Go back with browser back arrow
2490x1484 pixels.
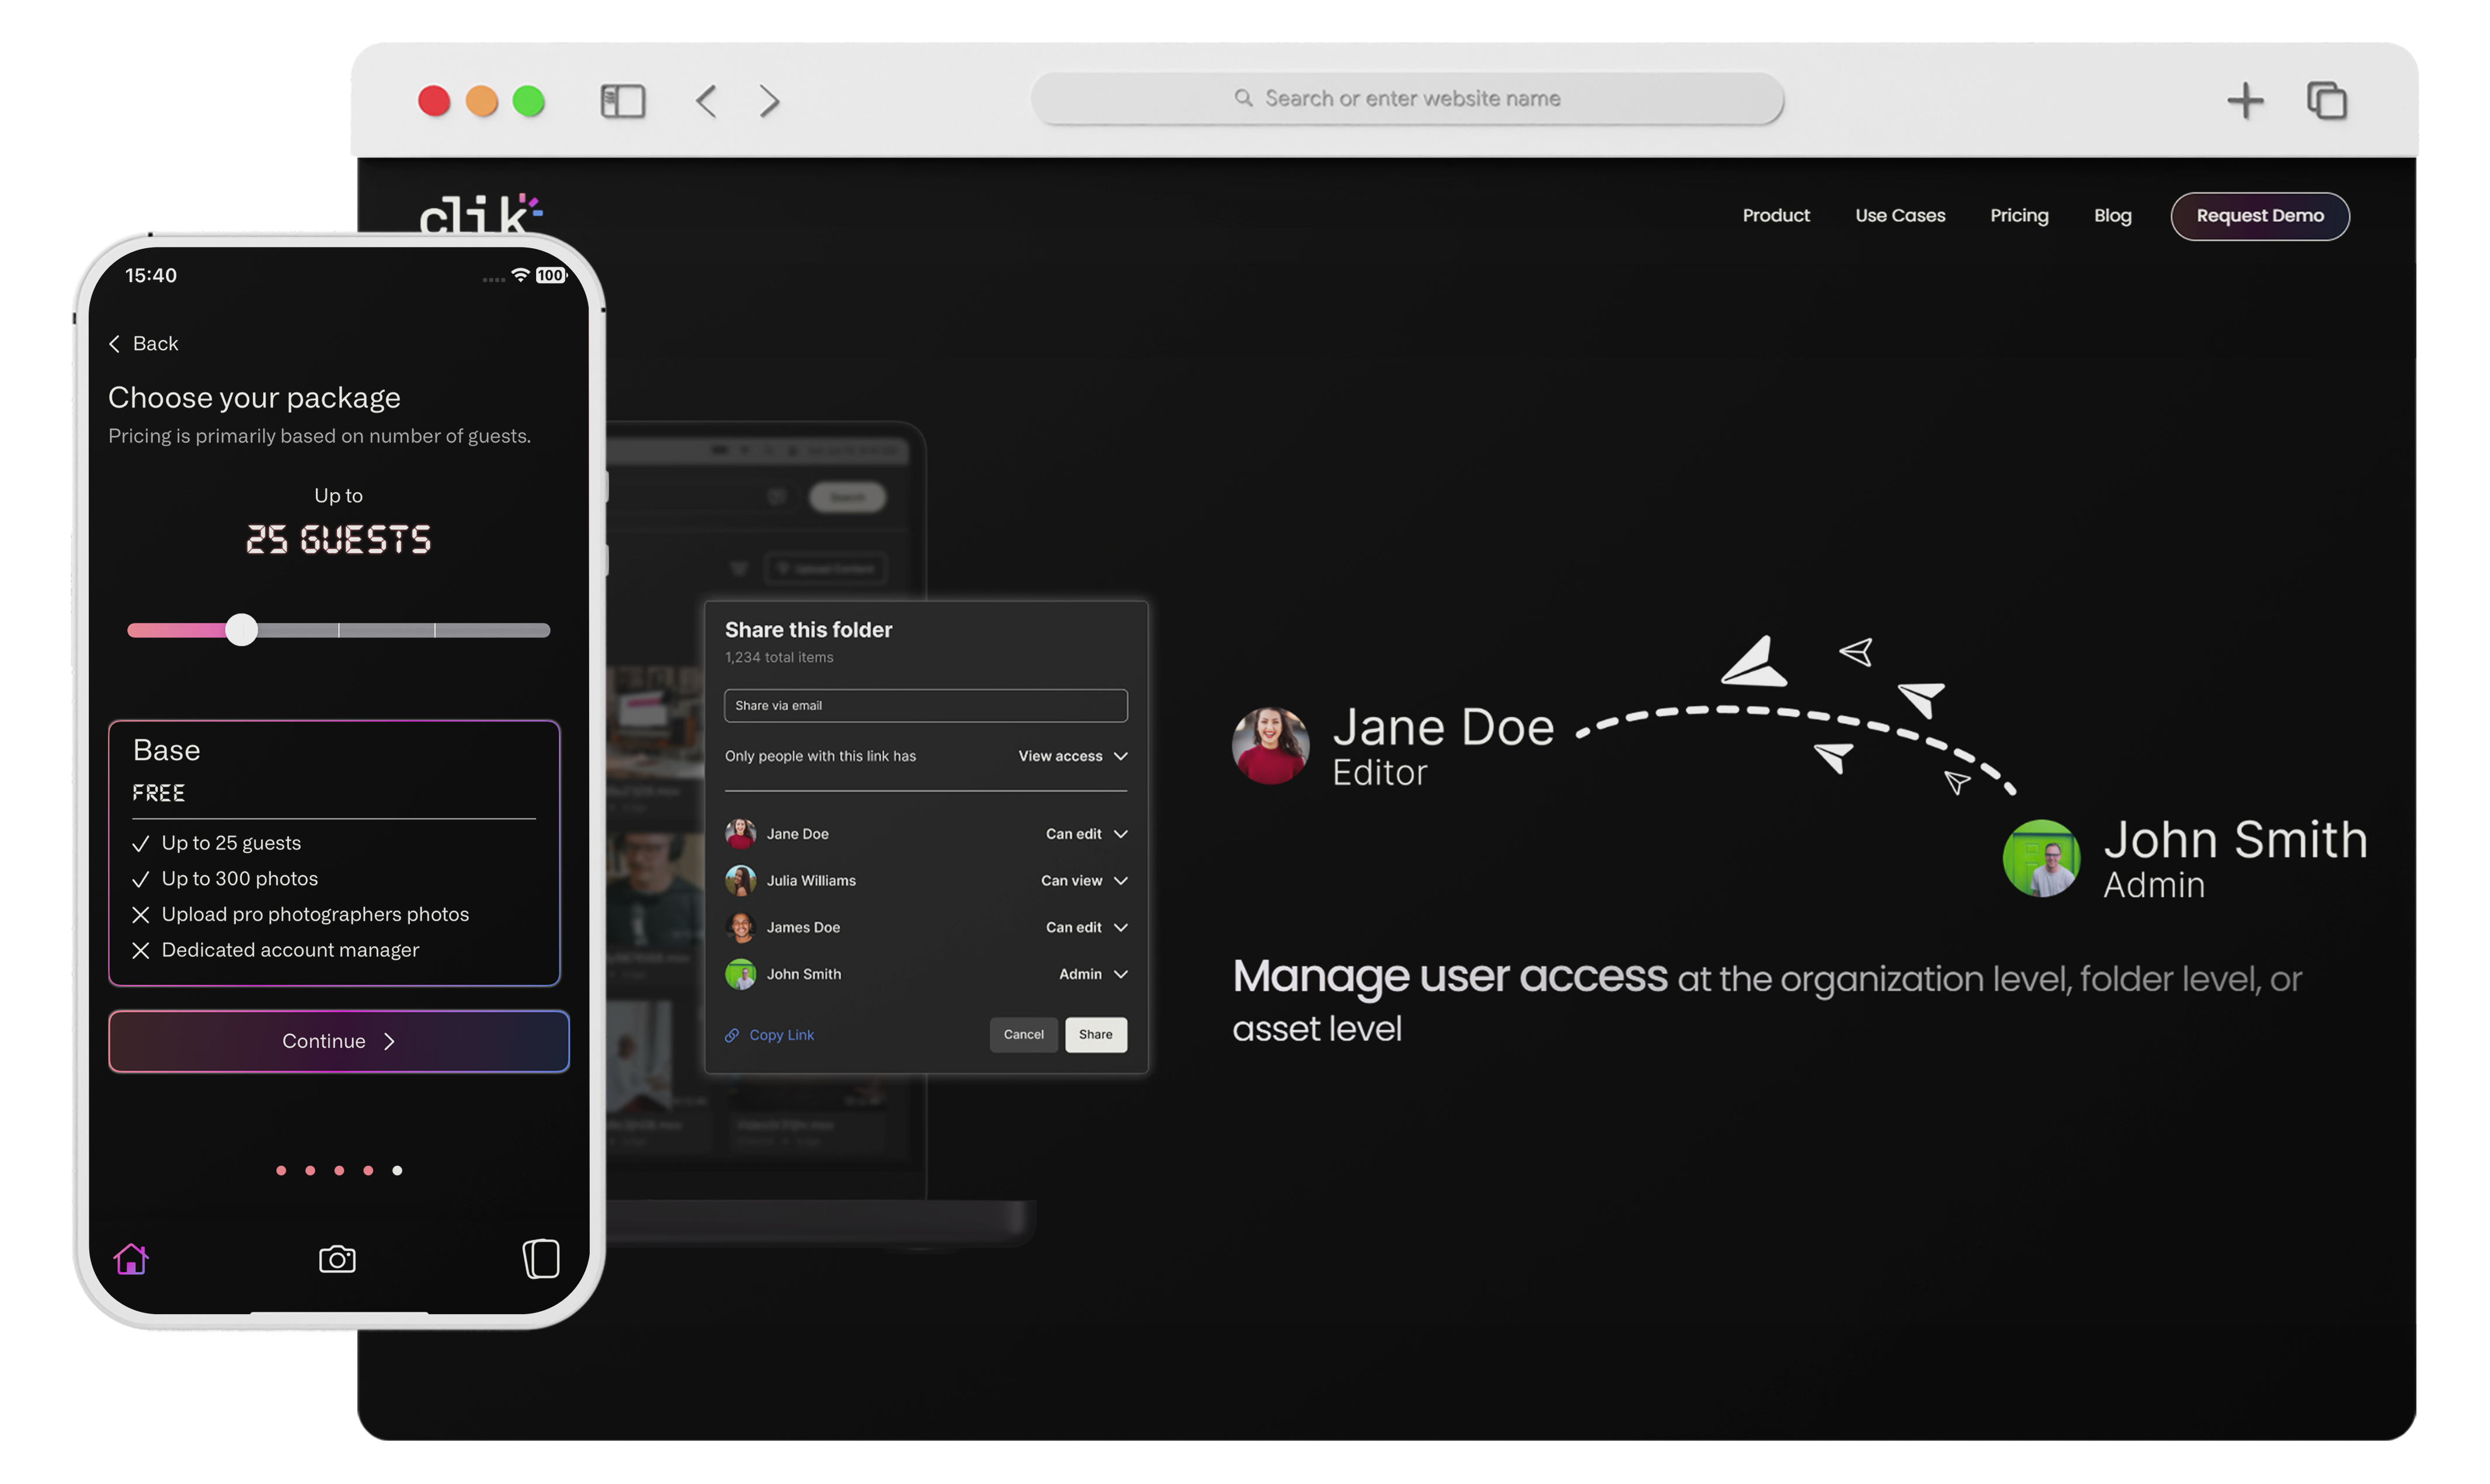(x=706, y=101)
